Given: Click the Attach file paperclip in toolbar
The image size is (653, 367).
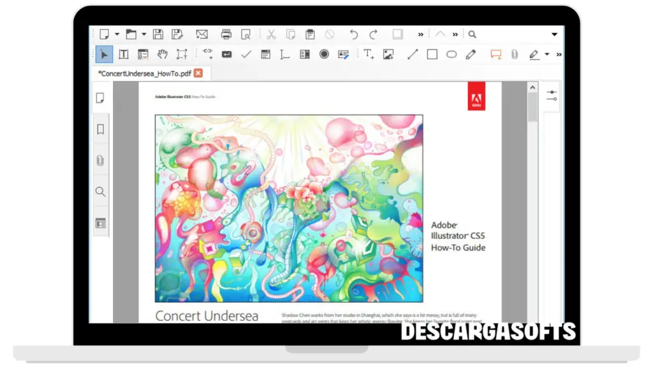Looking at the screenshot, I should click(x=515, y=54).
